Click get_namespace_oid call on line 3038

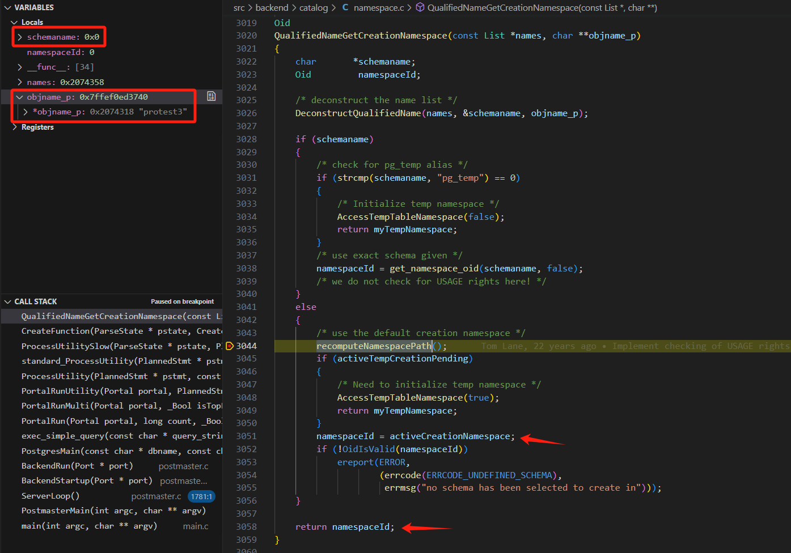(x=434, y=269)
